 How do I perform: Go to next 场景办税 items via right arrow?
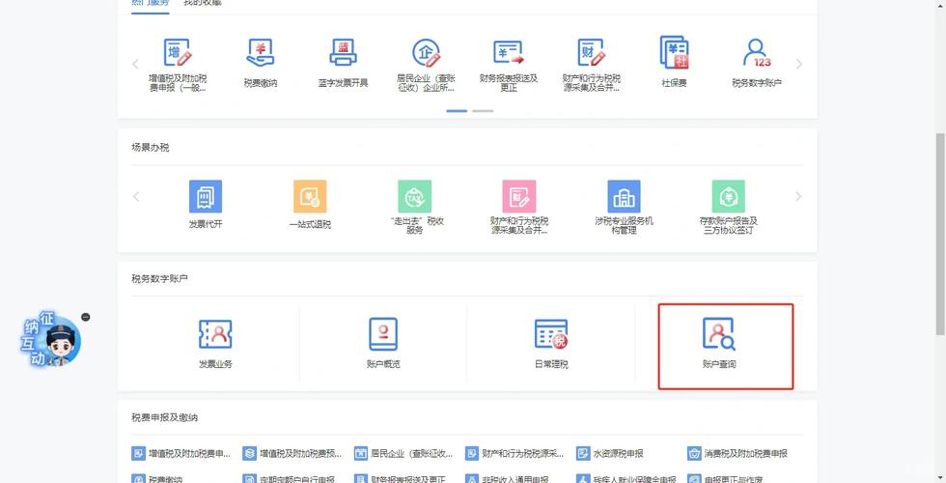(x=799, y=196)
